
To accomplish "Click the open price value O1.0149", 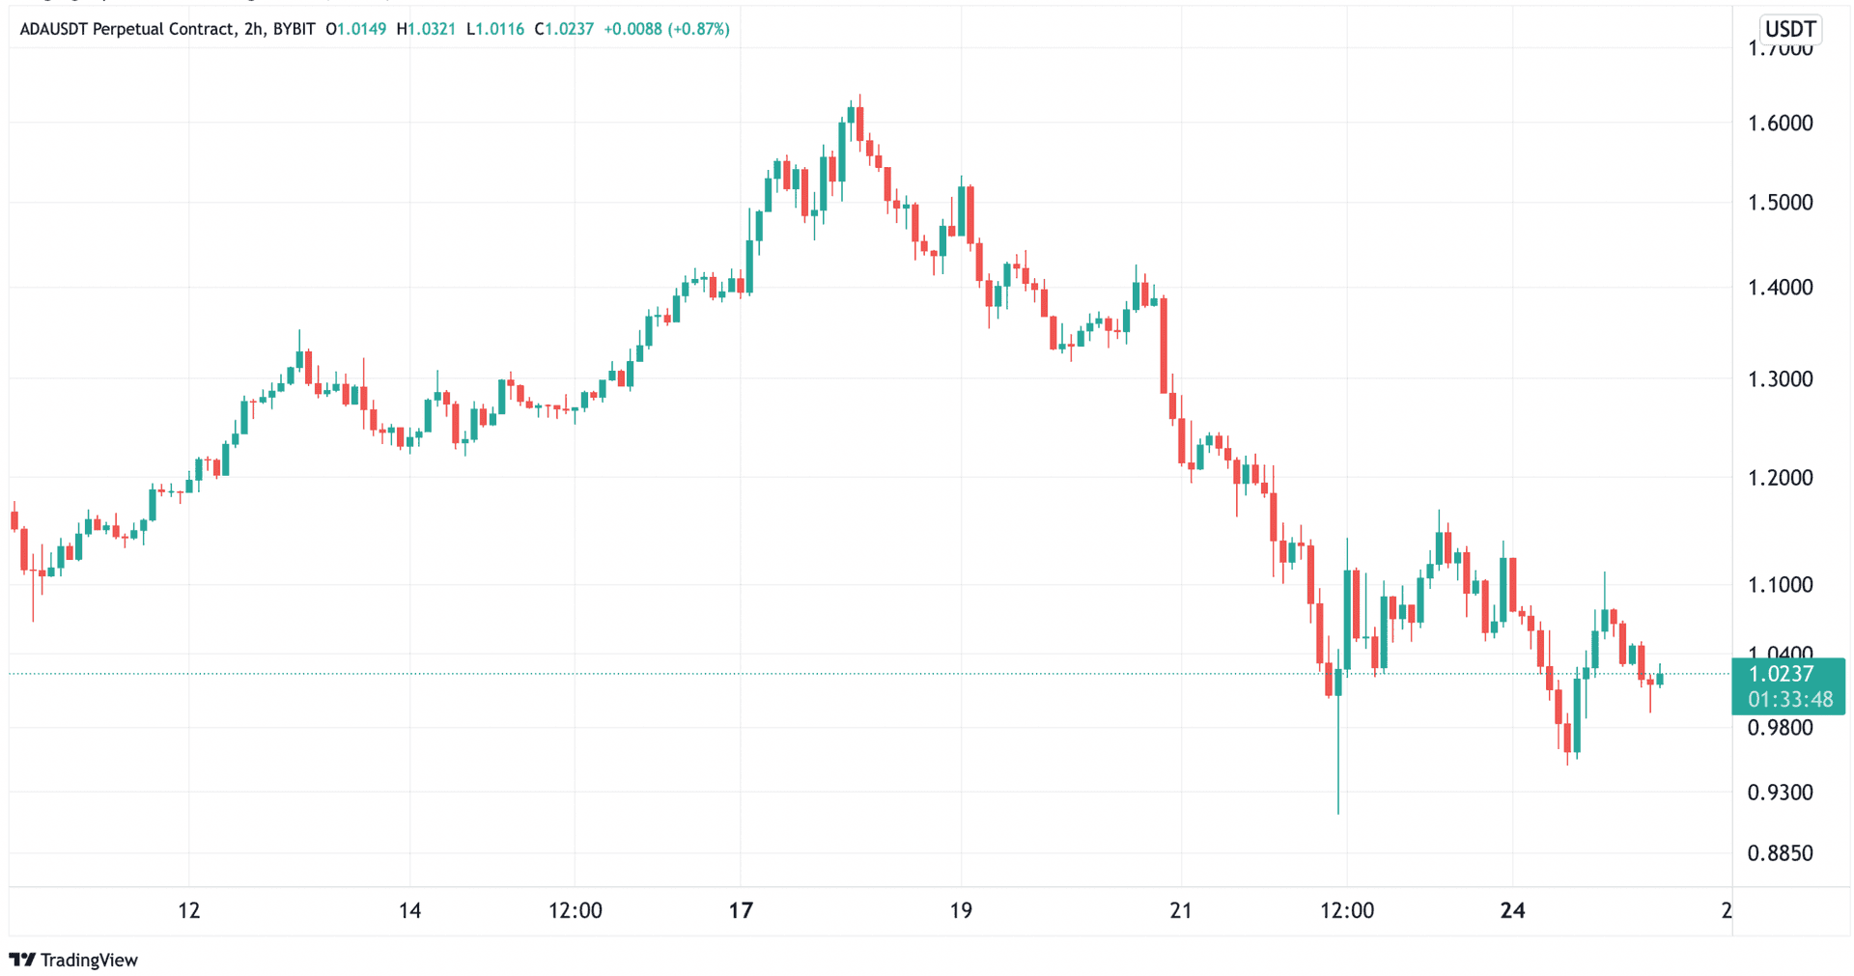I will [356, 29].
